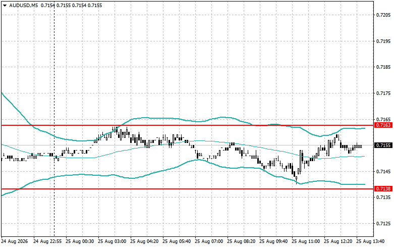Click the 25 Aug 13:40 time label

pyautogui.click(x=370, y=241)
